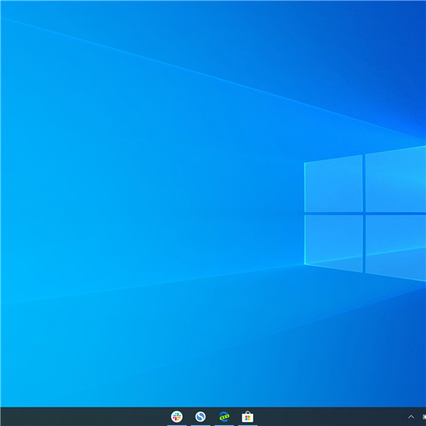Launch Microsoft Edge Dev from taskbar
This screenshot has height=426, width=426.
point(224,417)
